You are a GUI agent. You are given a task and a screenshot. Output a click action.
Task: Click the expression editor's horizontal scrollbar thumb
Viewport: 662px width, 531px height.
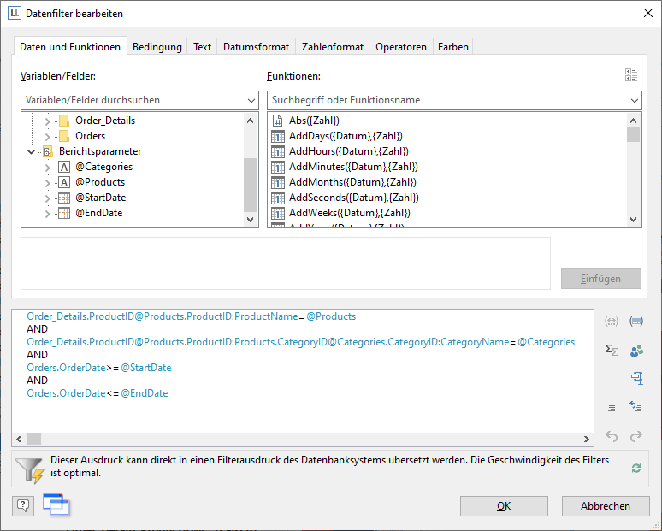33,440
